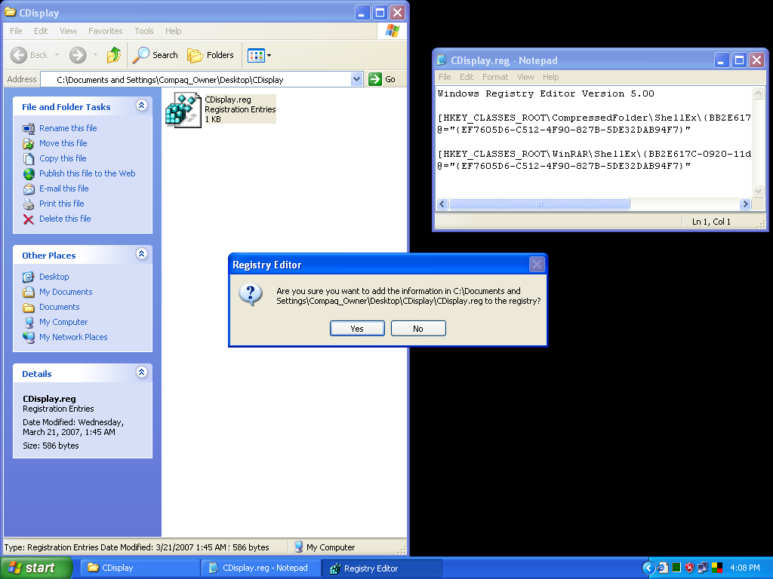Click Yes in Registry Editor dialog
The width and height of the screenshot is (773, 579).
coord(357,329)
